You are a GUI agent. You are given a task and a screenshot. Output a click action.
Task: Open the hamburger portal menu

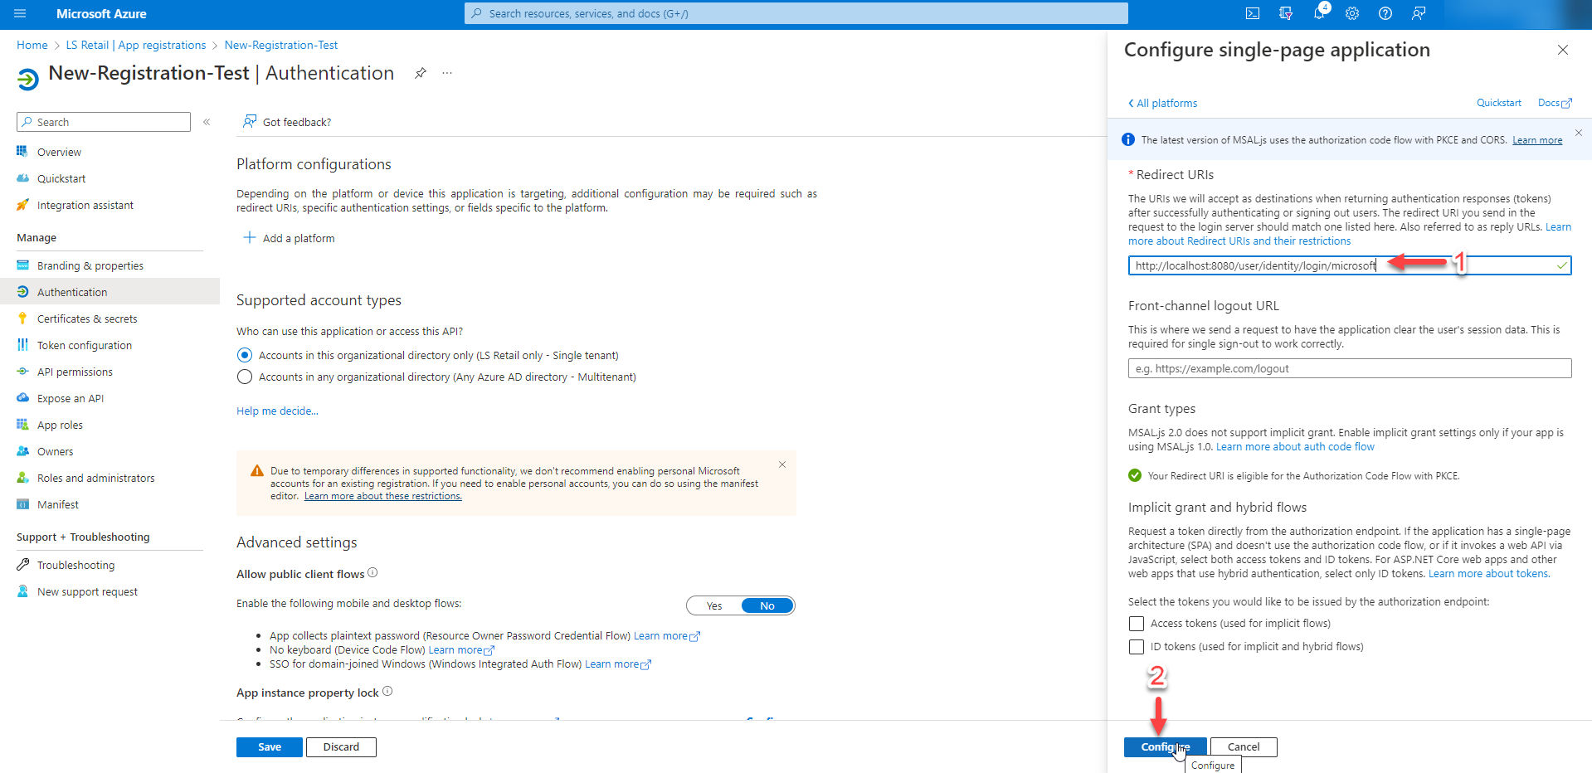[20, 13]
